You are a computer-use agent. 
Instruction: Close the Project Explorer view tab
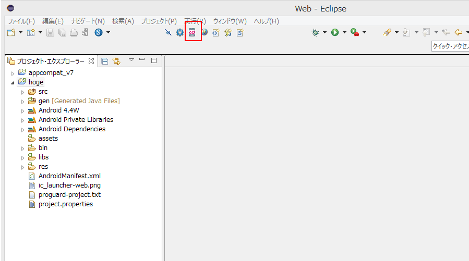[x=91, y=61]
